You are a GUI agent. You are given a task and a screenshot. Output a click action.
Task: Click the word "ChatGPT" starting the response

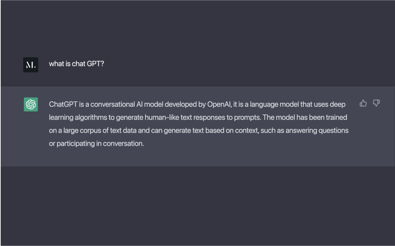pyautogui.click(x=63, y=104)
